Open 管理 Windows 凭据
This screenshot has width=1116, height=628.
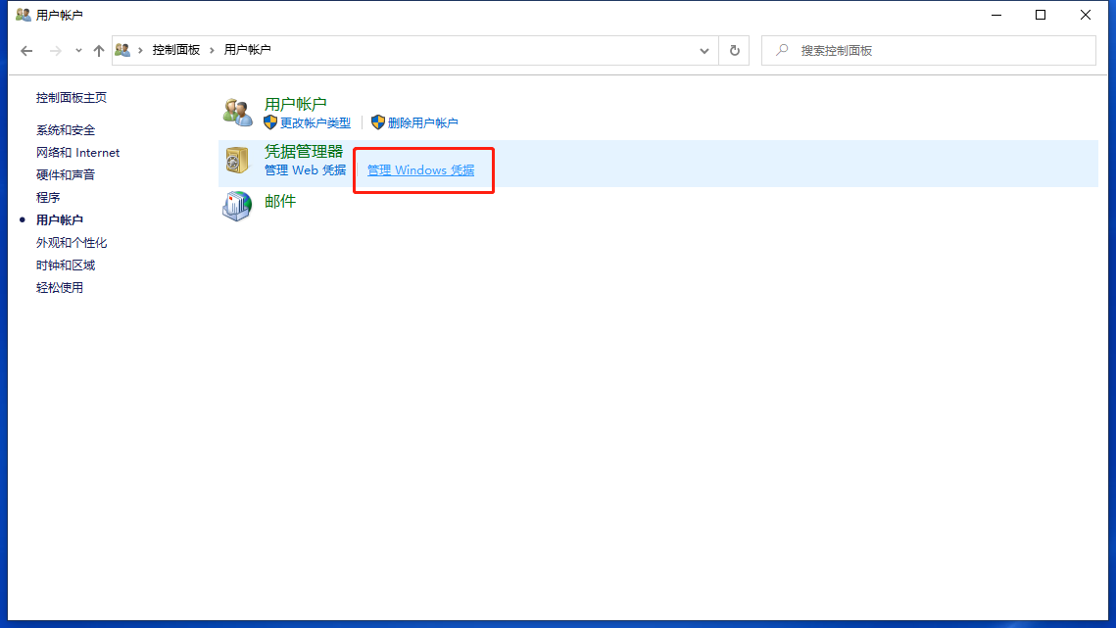pyautogui.click(x=422, y=169)
